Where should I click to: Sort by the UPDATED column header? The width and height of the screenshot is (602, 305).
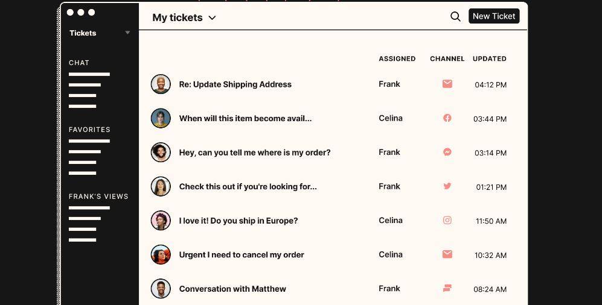(x=490, y=58)
